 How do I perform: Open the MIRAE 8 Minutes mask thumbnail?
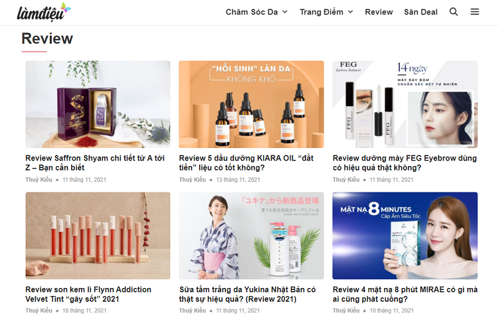coord(405,236)
